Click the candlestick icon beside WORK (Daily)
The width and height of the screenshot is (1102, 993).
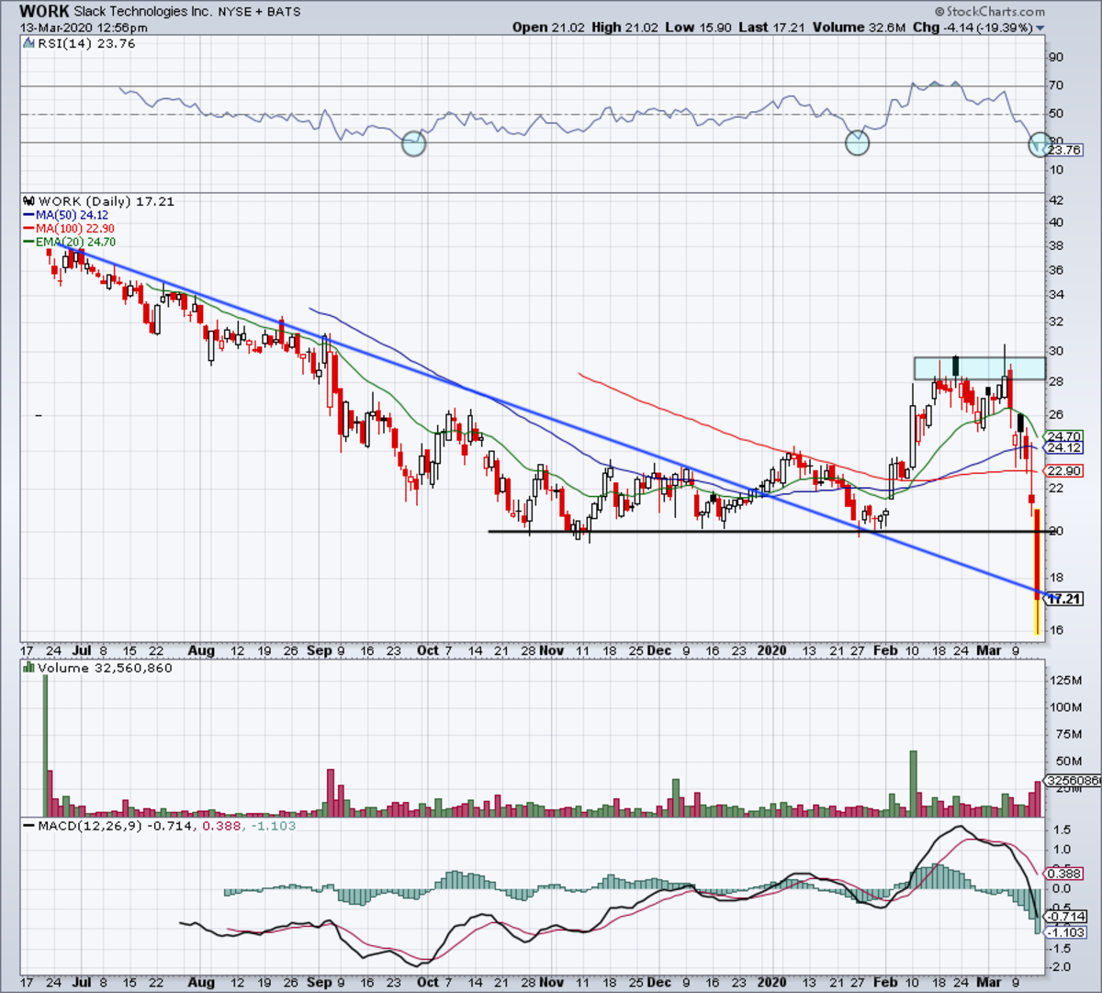pos(29,201)
